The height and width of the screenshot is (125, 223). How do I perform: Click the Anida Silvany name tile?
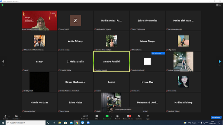pos(76,41)
